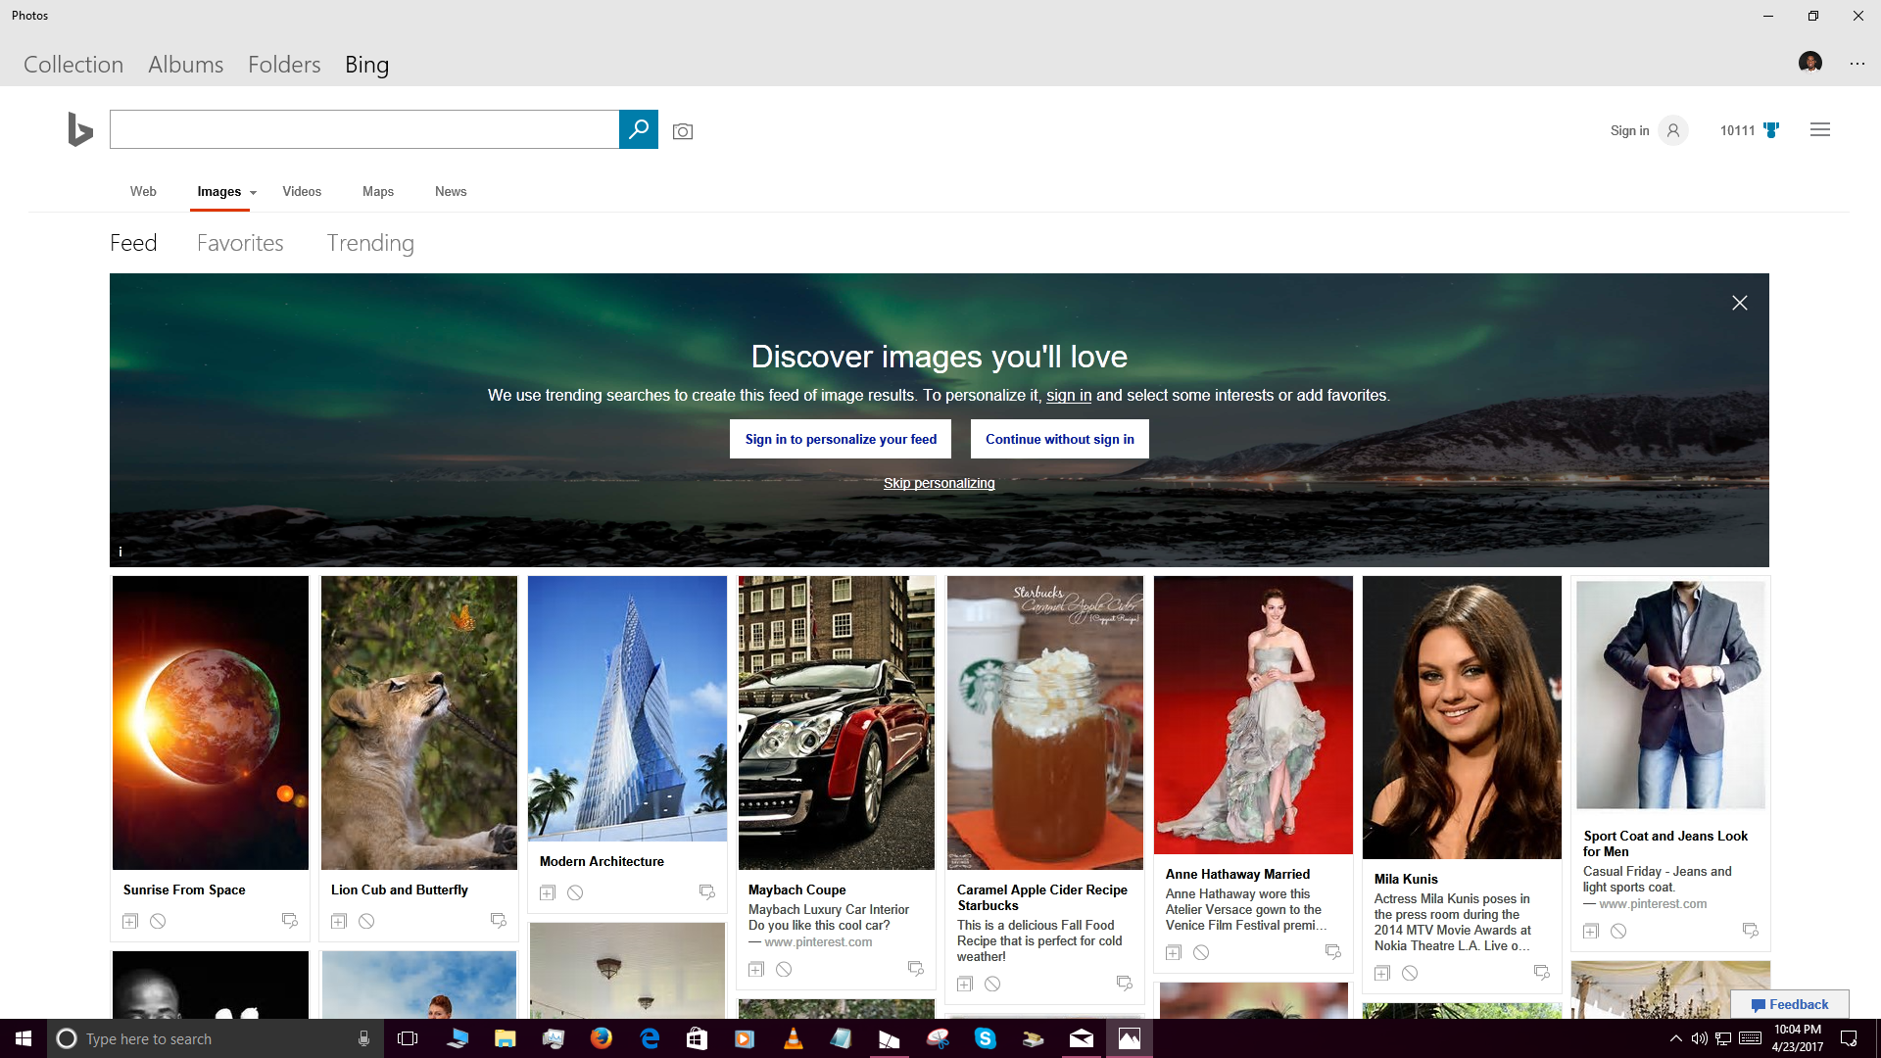Open Task View from the taskbar
Viewport: 1881px width, 1058px height.
pyautogui.click(x=408, y=1038)
